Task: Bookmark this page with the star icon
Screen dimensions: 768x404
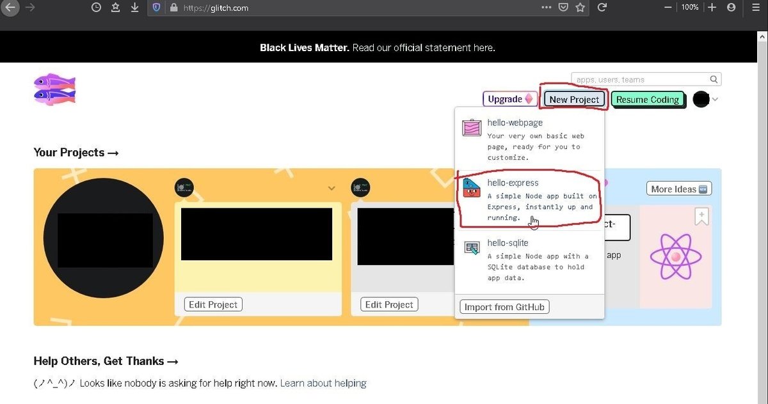Action: tap(580, 8)
